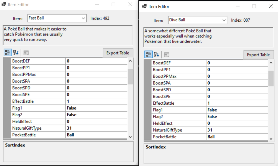Image resolution: width=278 pixels, height=166 pixels.
Task: Click app icon in Fast Ball window title bar
Action: pos(4,4)
